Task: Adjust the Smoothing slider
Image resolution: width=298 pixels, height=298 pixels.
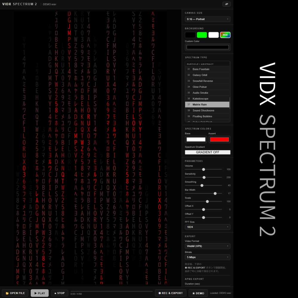Action: [x=203, y=185]
